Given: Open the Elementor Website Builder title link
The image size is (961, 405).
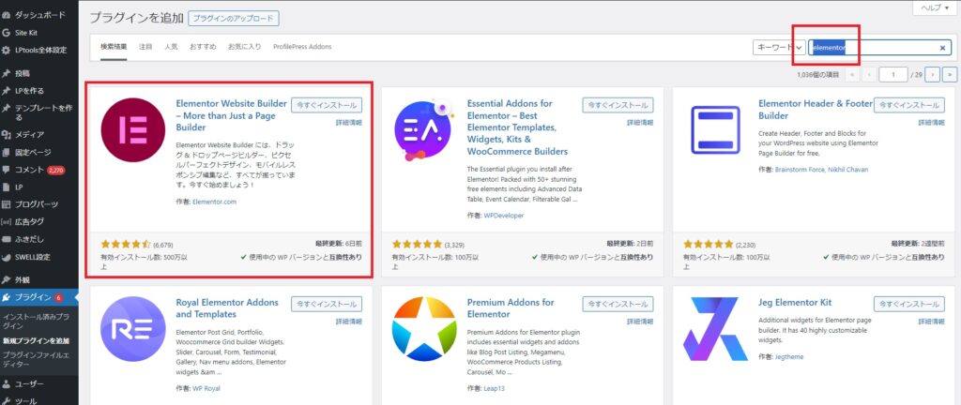Looking at the screenshot, I should click(x=229, y=115).
